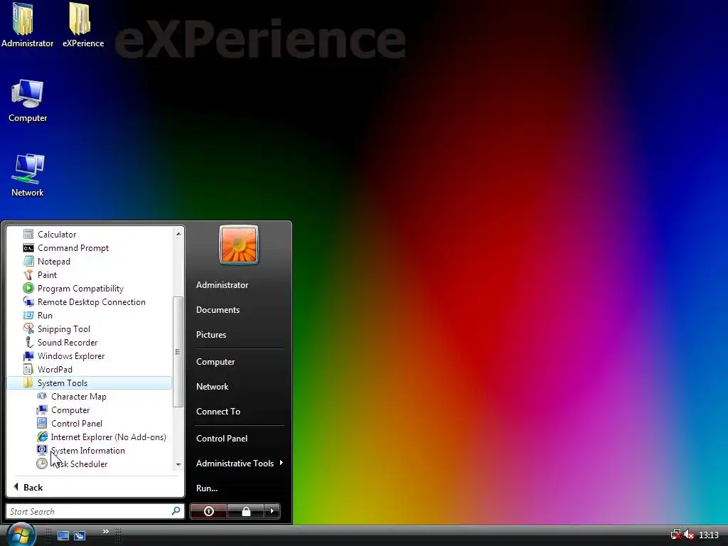Viewport: 728px width, 546px height.
Task: Lock the computer with the padlock button
Action: click(x=245, y=511)
